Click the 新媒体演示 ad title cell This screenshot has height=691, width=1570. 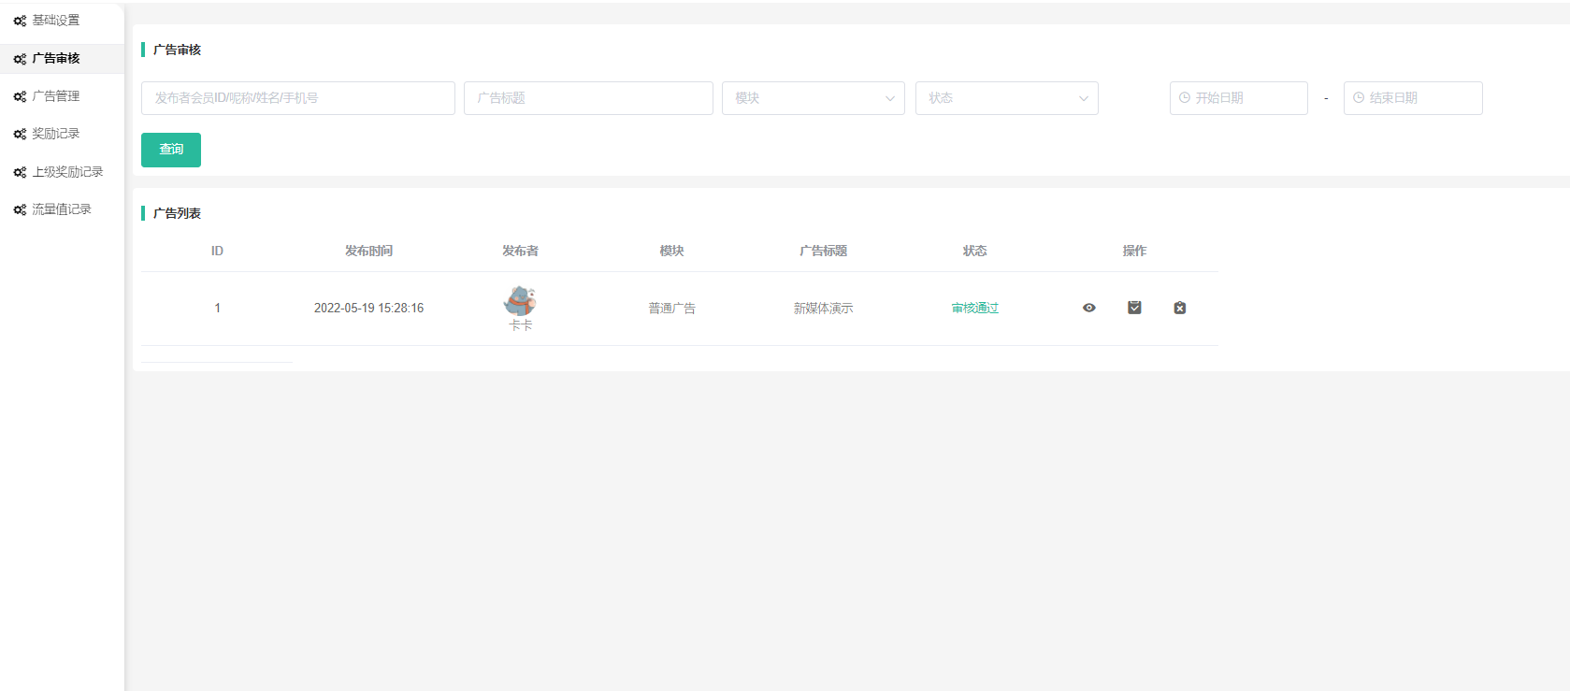823,309
